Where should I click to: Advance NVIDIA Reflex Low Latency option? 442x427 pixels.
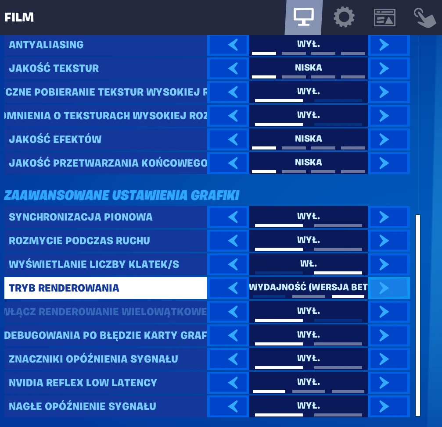tap(389, 383)
